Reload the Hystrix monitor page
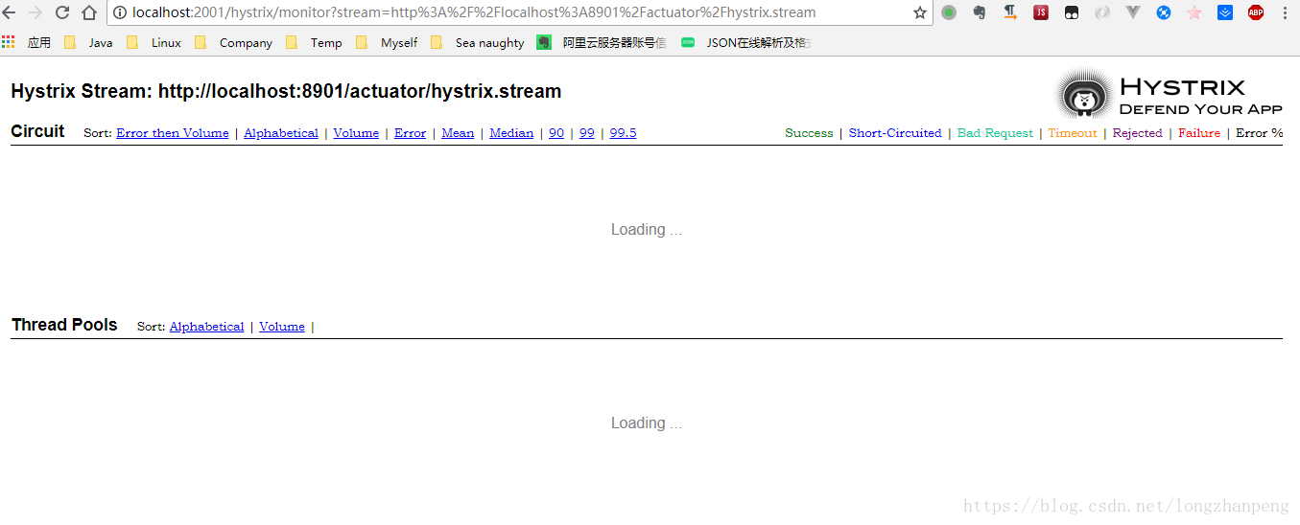Image resolution: width=1300 pixels, height=525 pixels. point(62,12)
